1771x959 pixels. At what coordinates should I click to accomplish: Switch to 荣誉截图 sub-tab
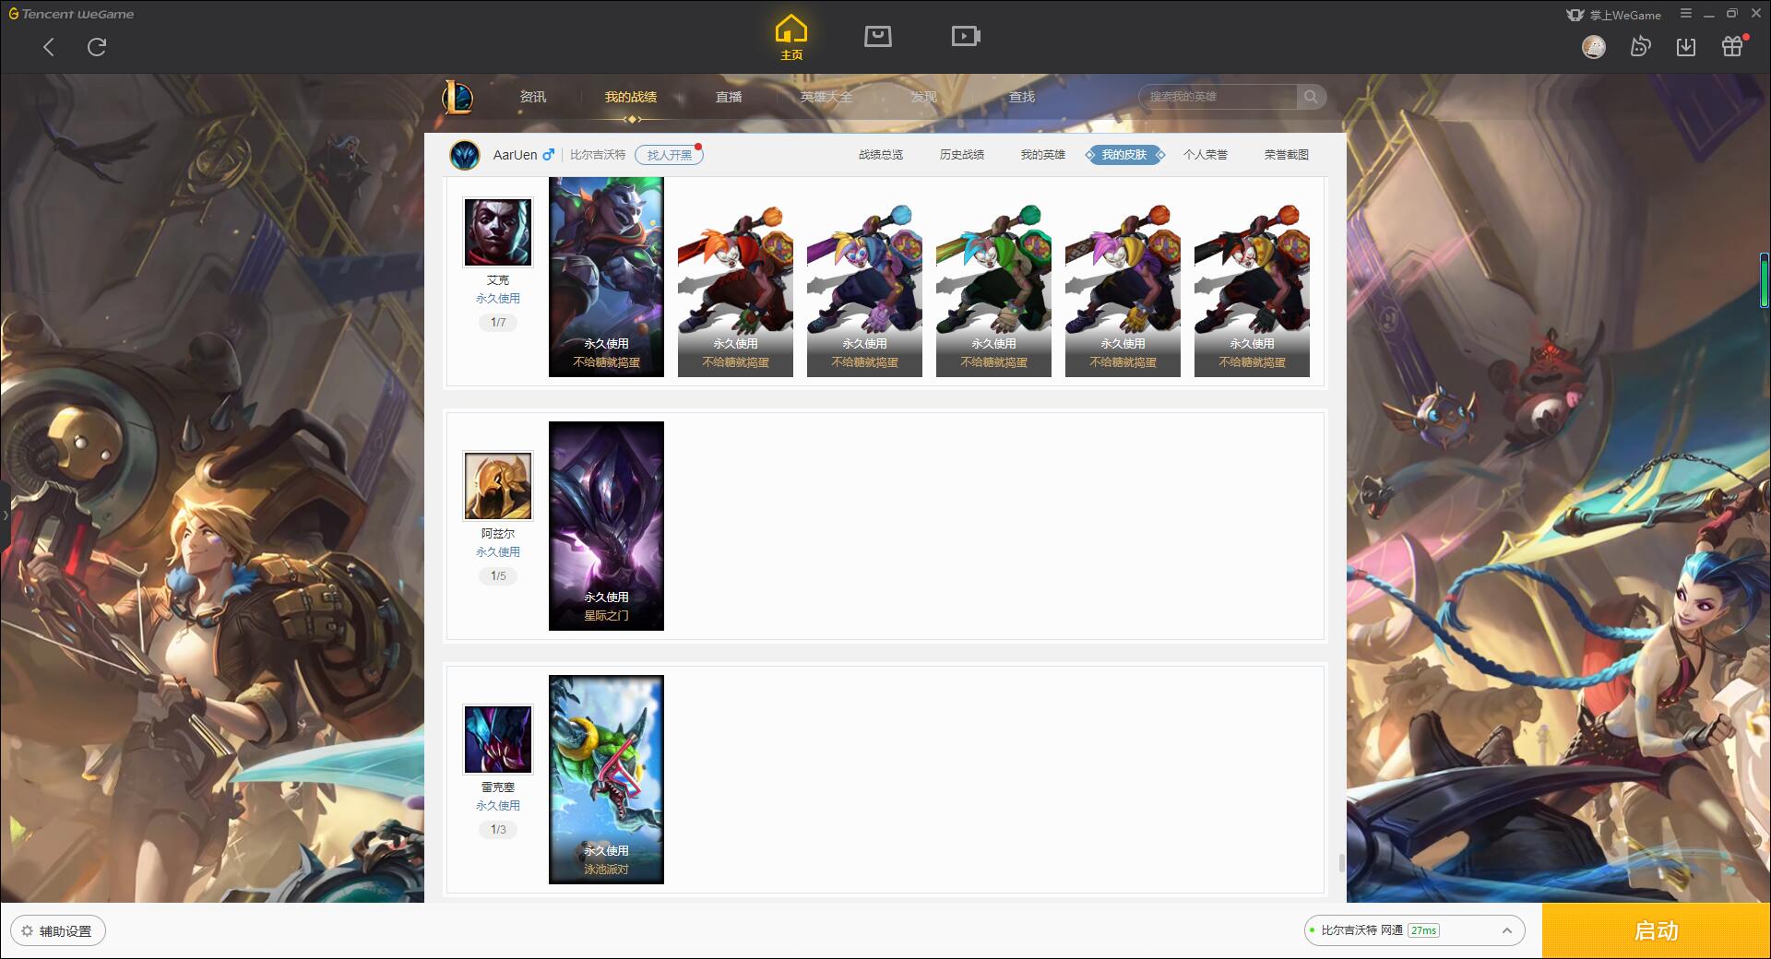[x=1287, y=155]
